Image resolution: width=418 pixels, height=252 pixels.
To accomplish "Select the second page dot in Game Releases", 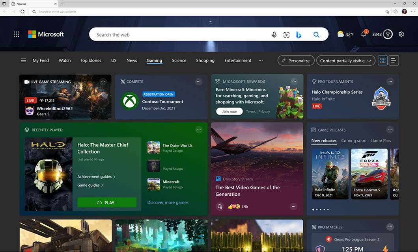I will (317, 209).
